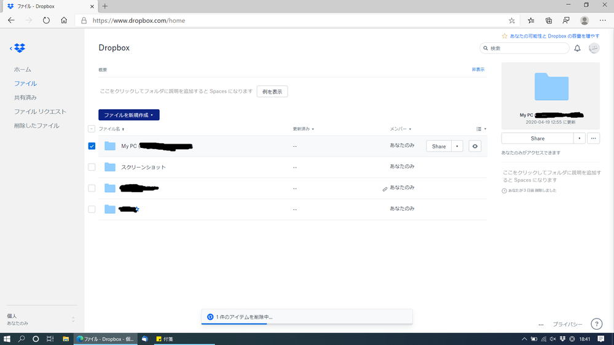The image size is (614, 345).
Task: Click the star icon beside upgrade link
Action: (505, 36)
